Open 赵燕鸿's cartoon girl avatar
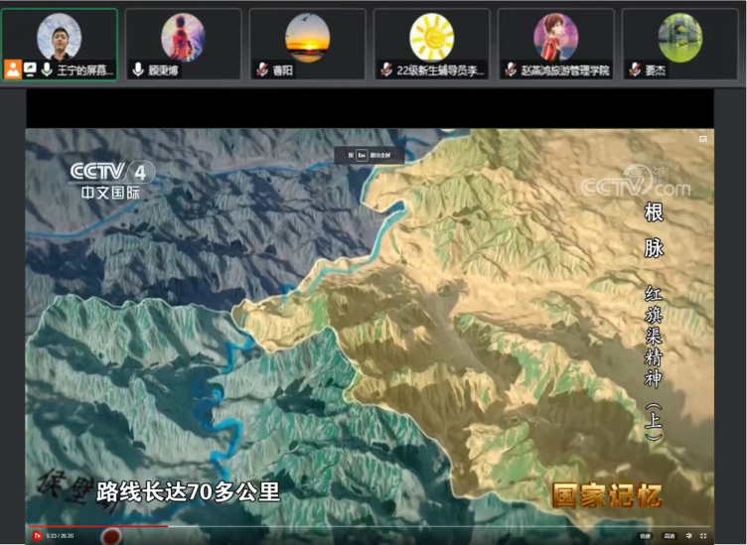Viewport: 747px width, 545px height. (x=556, y=37)
